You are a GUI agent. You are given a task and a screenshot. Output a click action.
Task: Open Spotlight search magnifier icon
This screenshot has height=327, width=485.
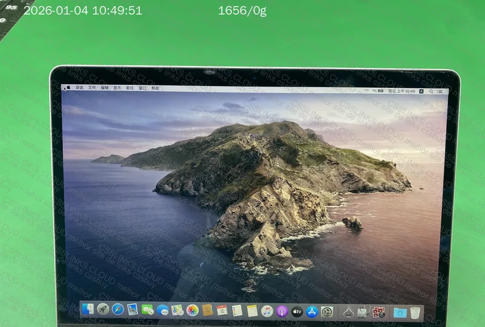click(431, 91)
